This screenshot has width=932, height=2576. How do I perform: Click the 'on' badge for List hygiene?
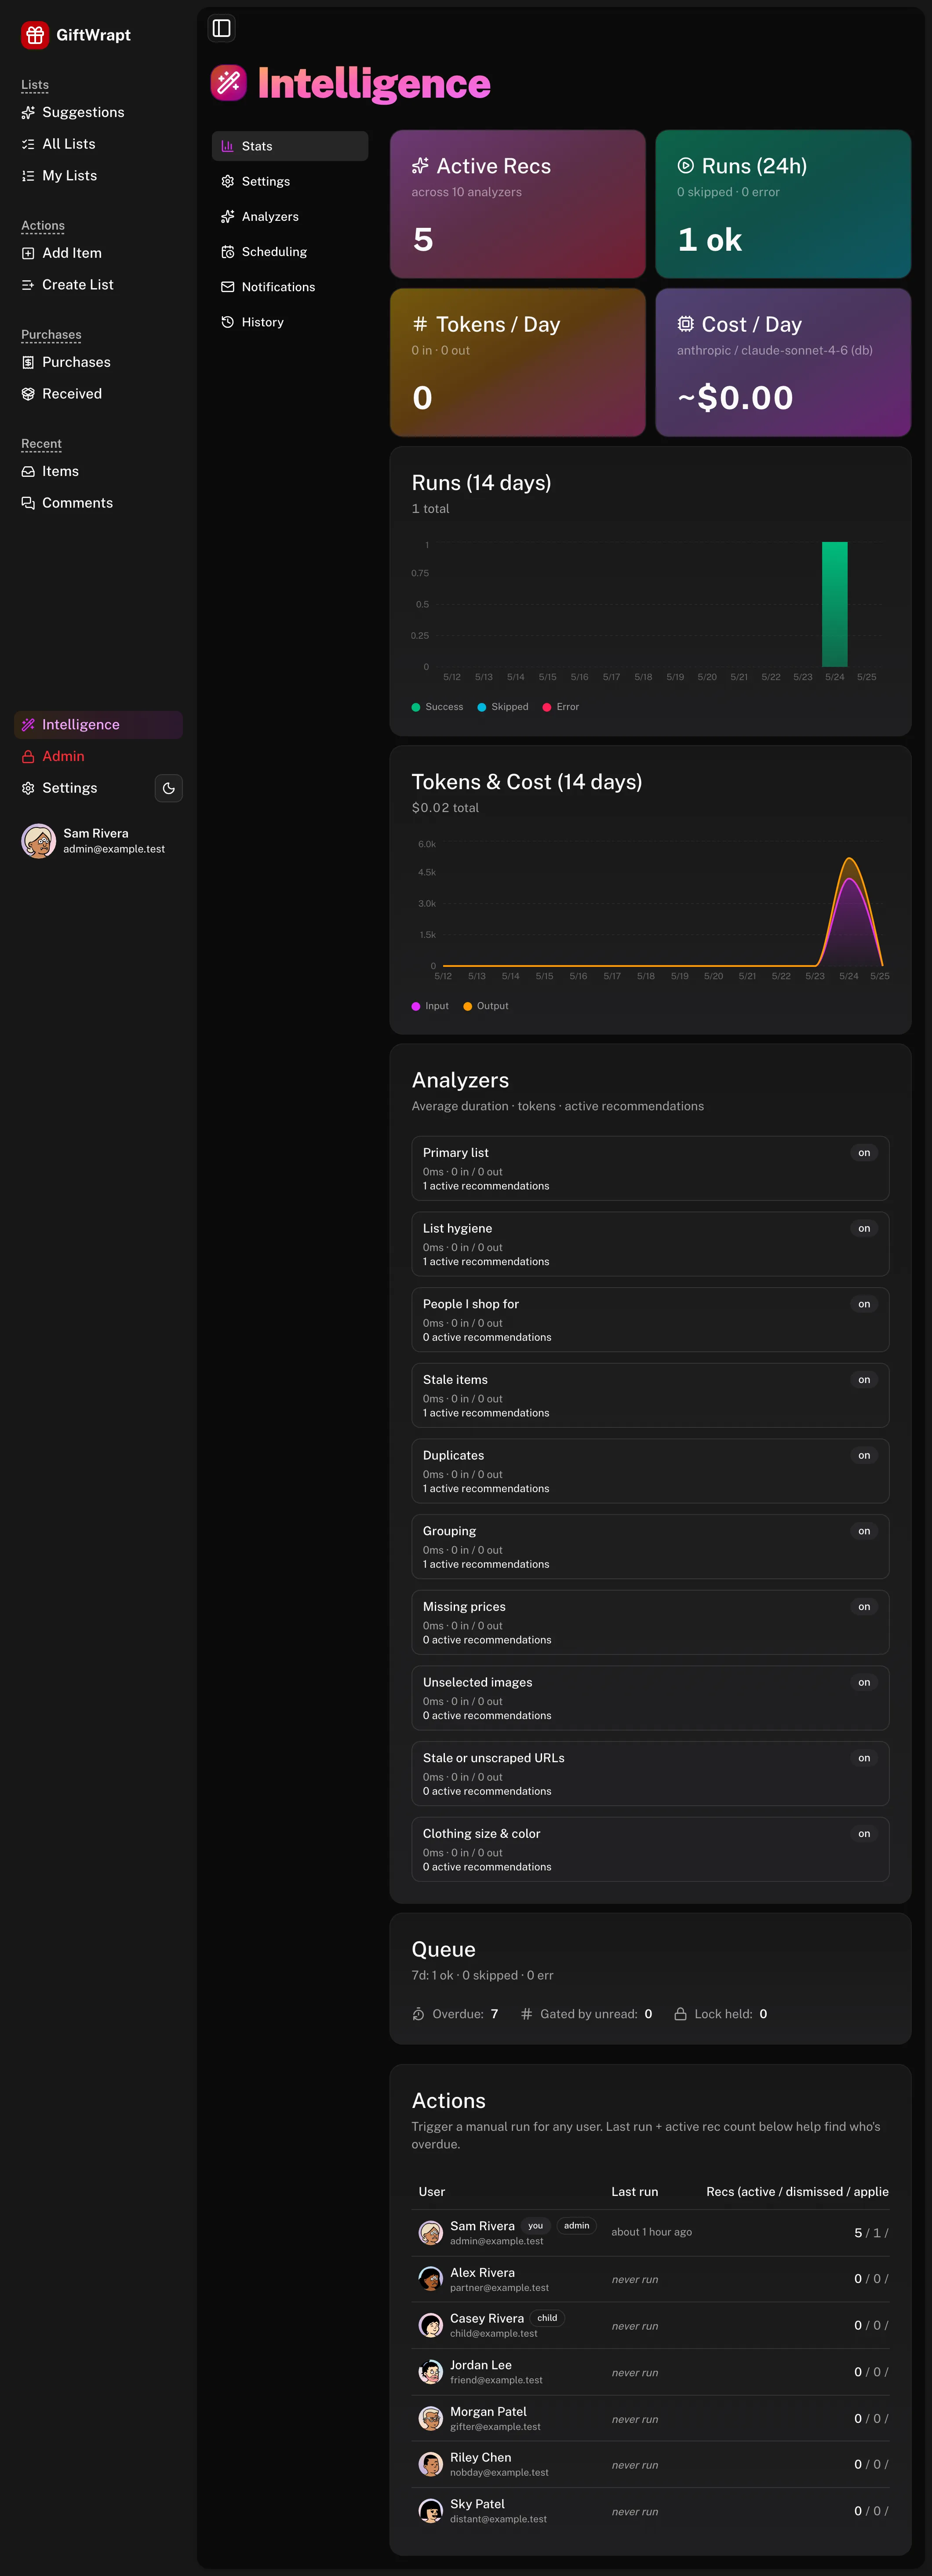[x=864, y=1229]
